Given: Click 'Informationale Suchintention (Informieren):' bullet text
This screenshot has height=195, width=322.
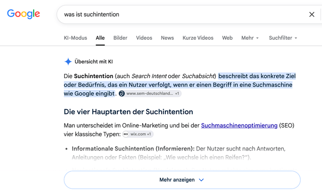Looking at the screenshot, I should [x=133, y=149].
